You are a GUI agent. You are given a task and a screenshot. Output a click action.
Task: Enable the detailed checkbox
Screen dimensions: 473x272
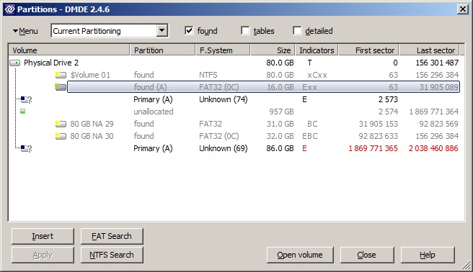tap(297, 31)
